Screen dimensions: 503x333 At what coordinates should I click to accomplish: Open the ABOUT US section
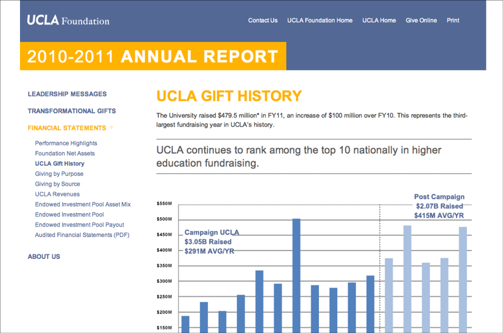pos(44,256)
